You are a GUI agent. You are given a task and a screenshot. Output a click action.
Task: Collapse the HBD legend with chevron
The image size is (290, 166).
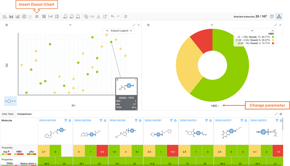pos(273,31)
